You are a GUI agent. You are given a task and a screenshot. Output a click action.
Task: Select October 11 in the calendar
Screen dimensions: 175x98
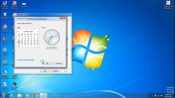pos(22,40)
